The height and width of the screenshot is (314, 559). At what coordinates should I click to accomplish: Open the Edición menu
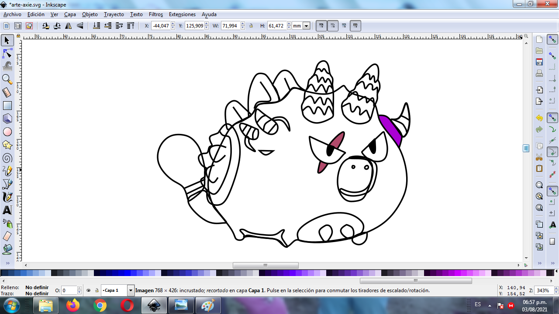pyautogui.click(x=36, y=14)
